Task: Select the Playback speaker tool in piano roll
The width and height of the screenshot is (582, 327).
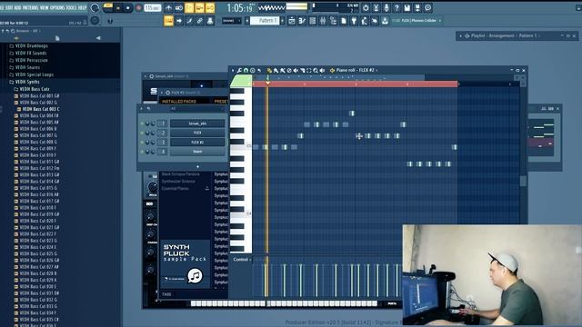Action: pos(322,70)
